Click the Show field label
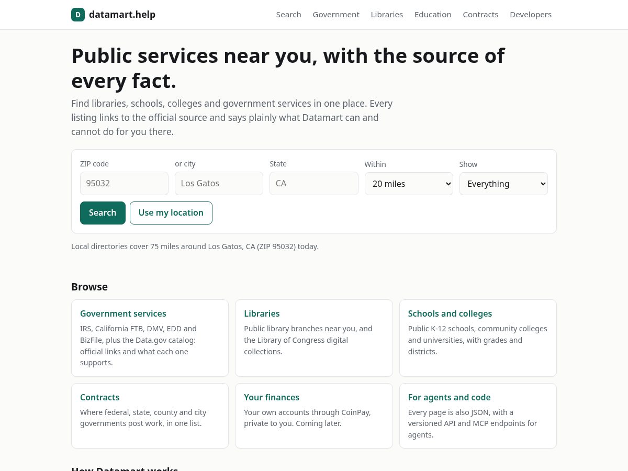Viewport: 628px width, 471px height. click(468, 164)
